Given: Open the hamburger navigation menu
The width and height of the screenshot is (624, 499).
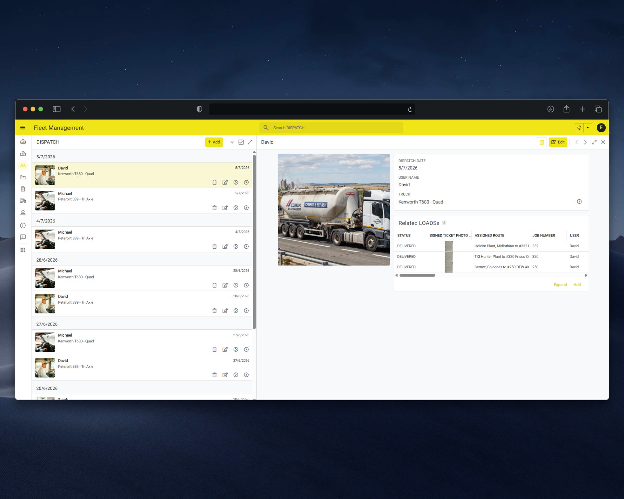Looking at the screenshot, I should tap(23, 128).
